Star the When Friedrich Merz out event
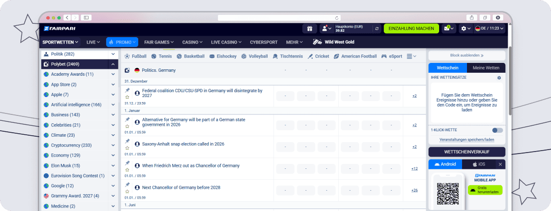 tap(127, 170)
